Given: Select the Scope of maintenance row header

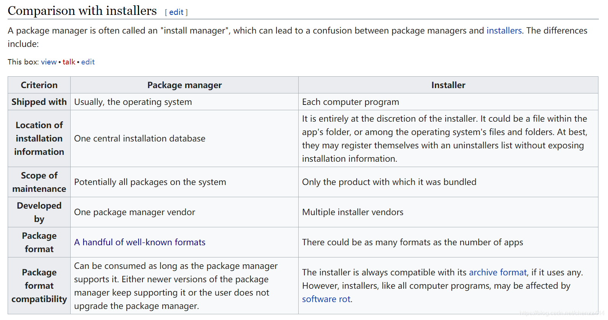Looking at the screenshot, I should tap(39, 182).
